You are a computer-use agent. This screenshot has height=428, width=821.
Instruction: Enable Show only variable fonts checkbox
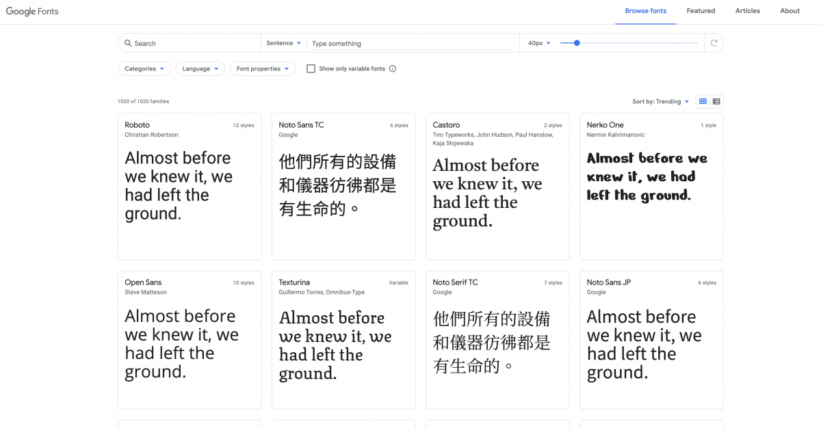point(311,68)
